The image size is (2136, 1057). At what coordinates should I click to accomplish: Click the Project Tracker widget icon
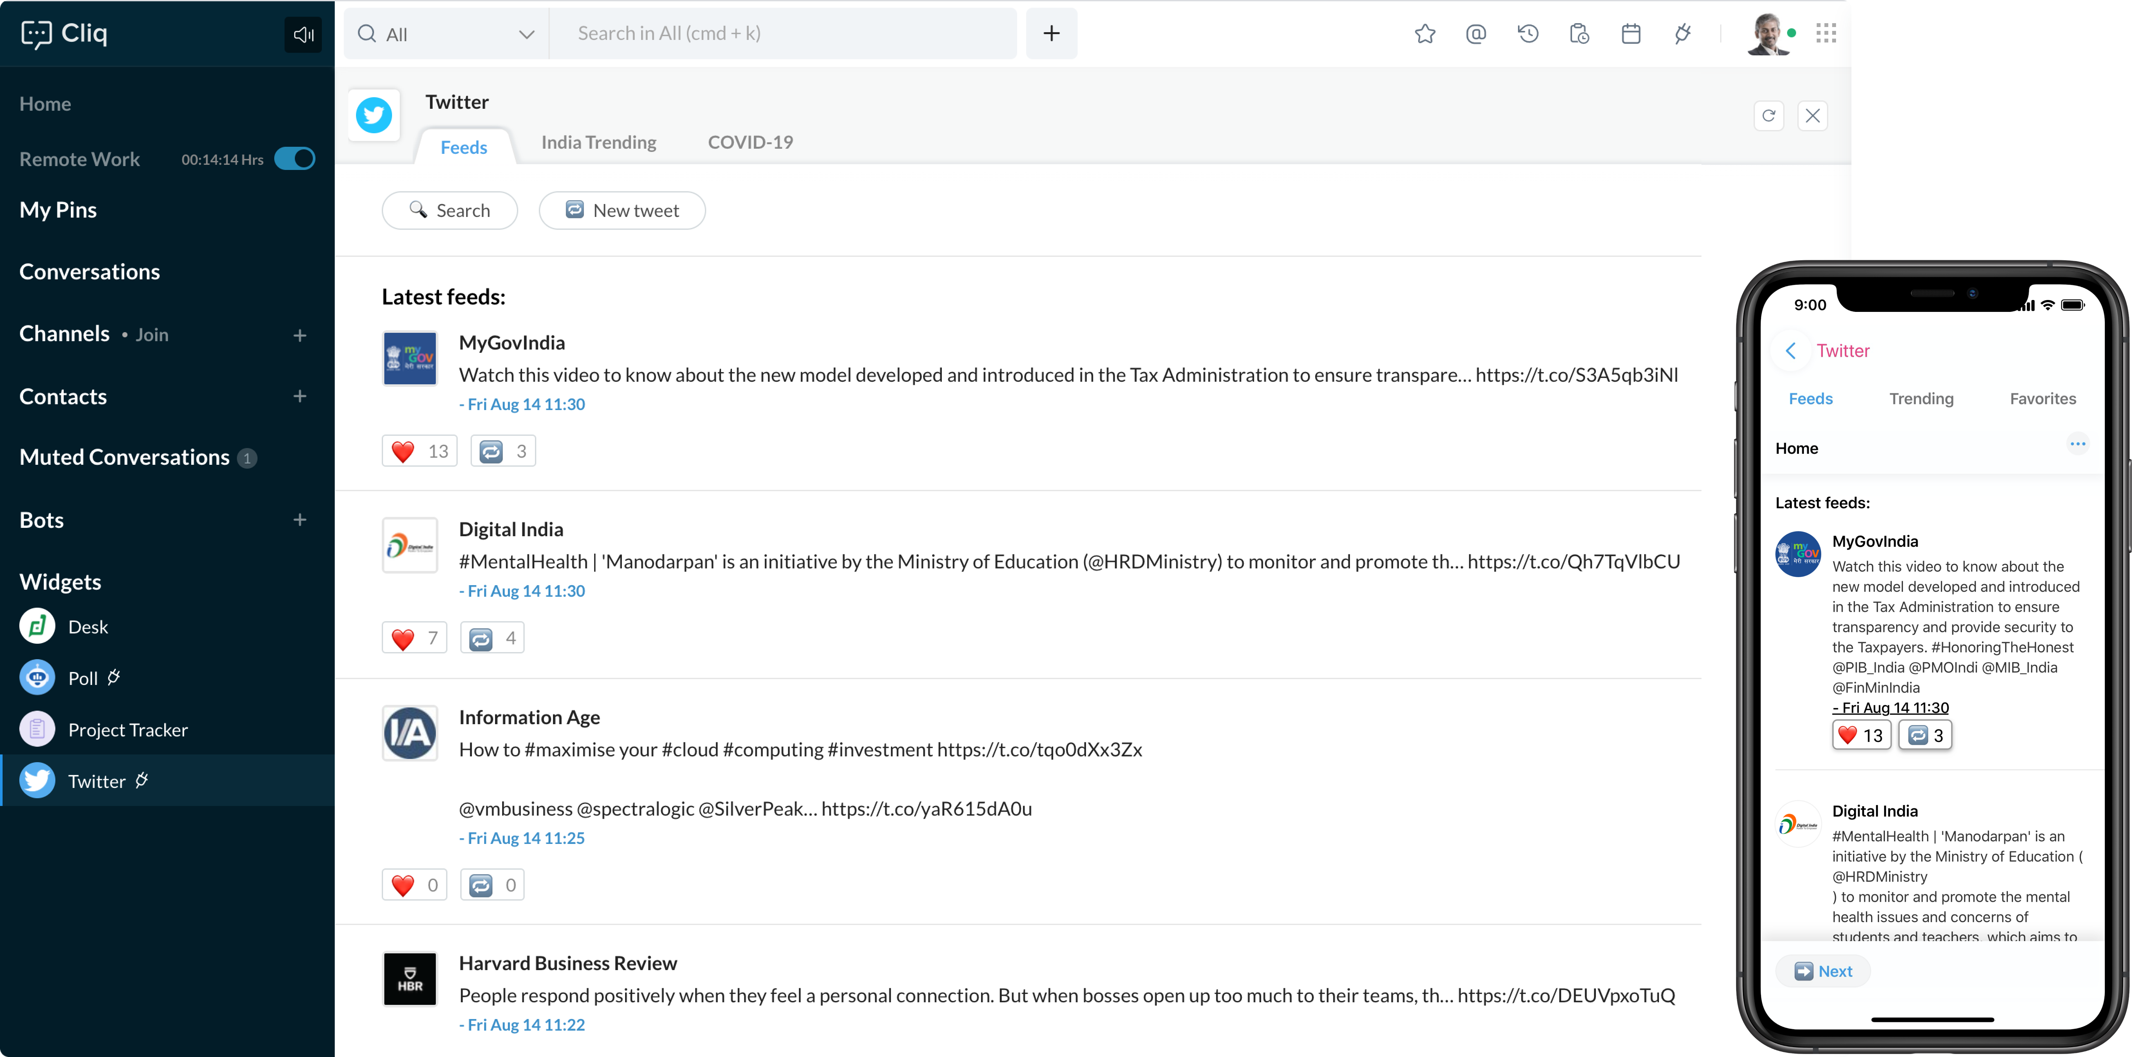[37, 729]
